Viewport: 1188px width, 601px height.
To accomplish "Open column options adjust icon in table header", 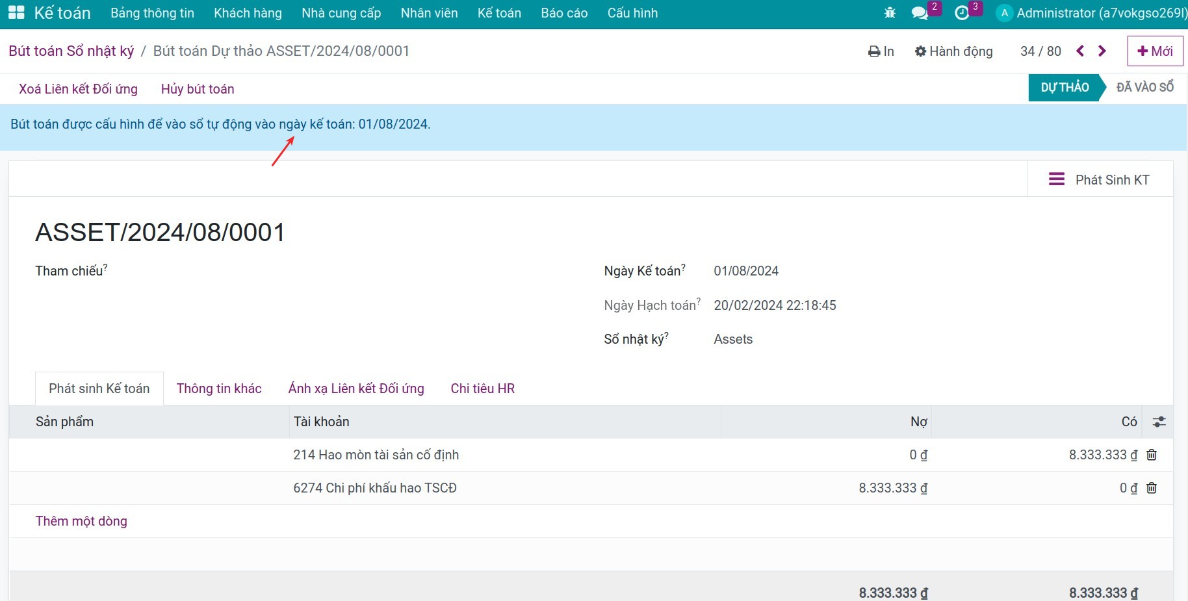I will pyautogui.click(x=1159, y=422).
